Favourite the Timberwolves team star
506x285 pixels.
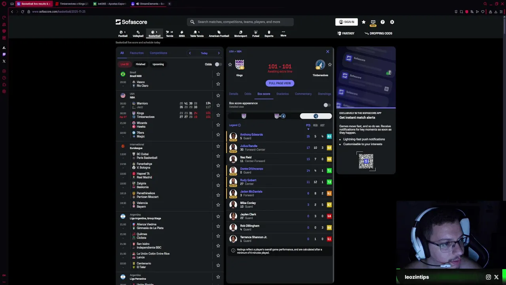[x=330, y=65]
